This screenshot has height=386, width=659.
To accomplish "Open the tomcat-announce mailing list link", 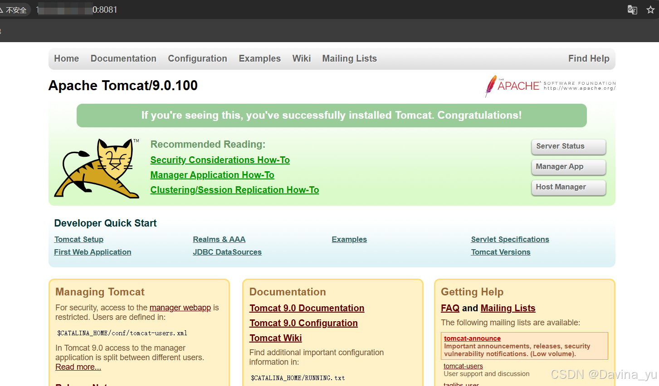I will (472, 338).
